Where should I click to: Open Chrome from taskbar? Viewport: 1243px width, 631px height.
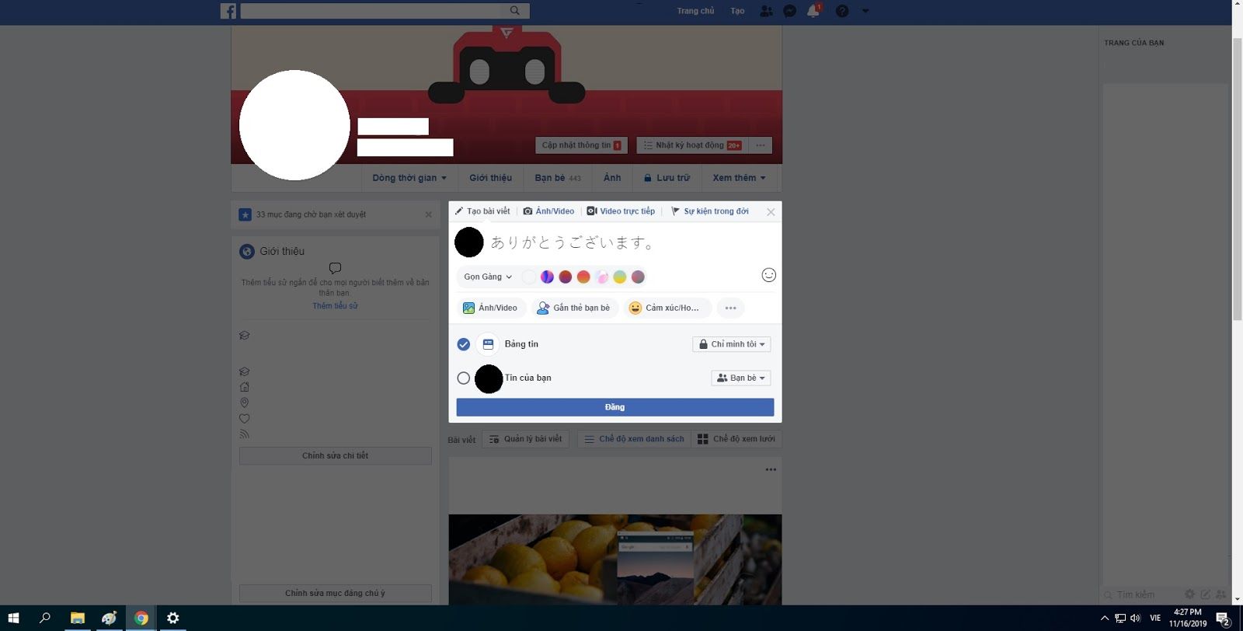141,619
